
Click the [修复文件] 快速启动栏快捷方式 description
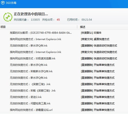click(x=99, y=52)
